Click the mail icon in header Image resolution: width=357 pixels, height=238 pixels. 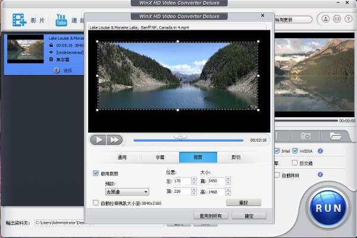point(337,19)
